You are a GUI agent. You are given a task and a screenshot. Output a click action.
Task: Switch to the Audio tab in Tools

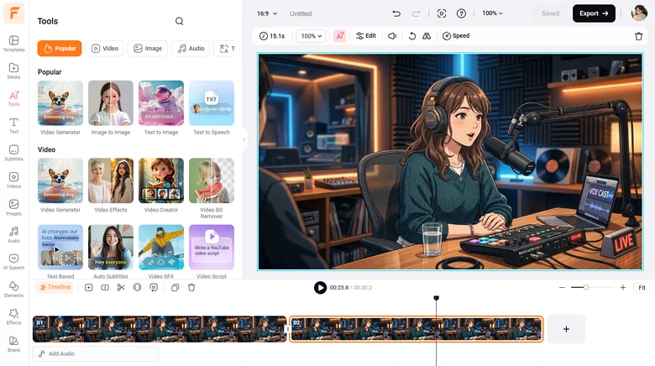[x=191, y=49]
